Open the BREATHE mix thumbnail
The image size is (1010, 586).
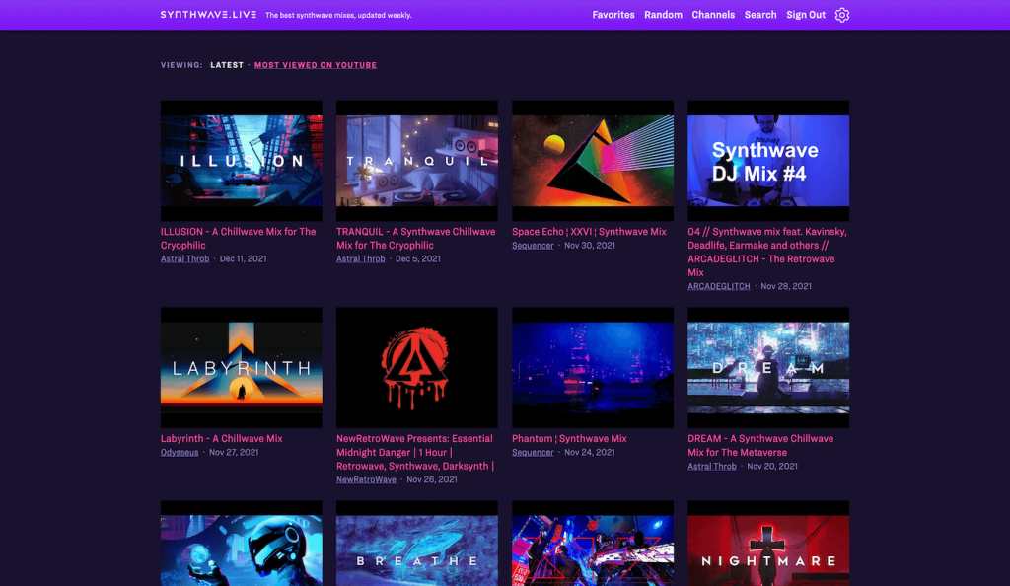[x=417, y=544]
